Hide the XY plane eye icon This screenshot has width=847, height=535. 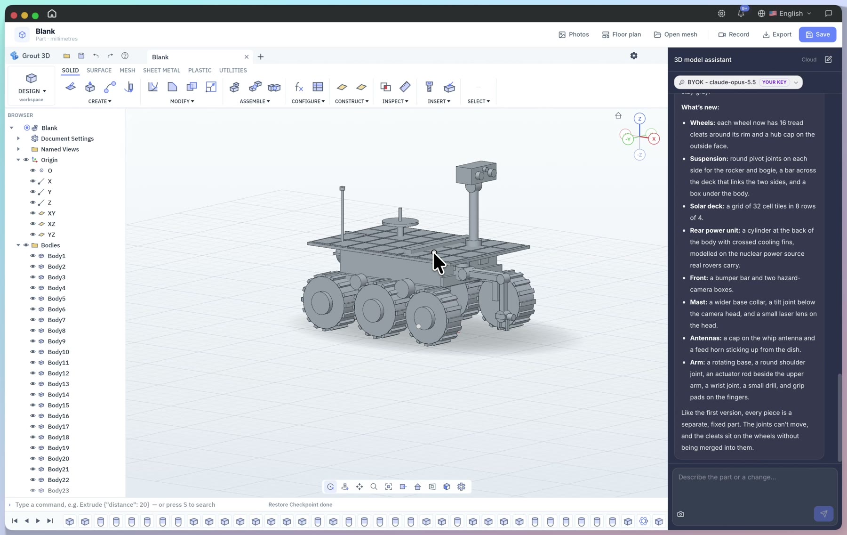tap(33, 213)
